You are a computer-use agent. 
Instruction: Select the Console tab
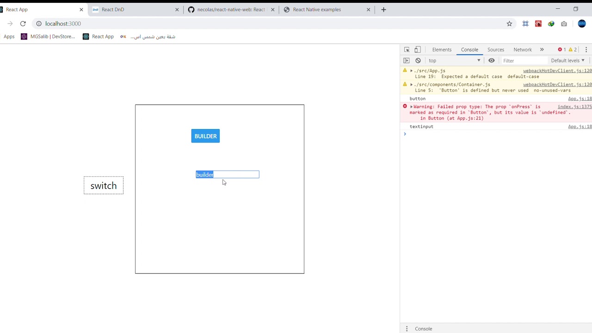(x=469, y=49)
